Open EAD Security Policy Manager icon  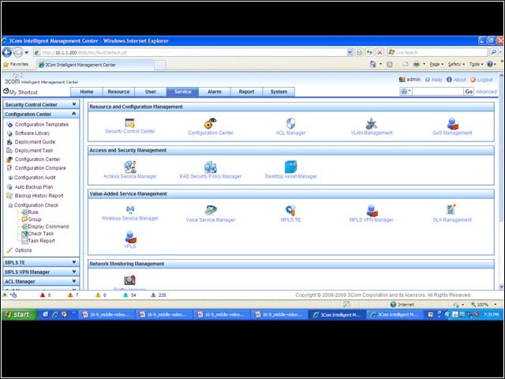(211, 167)
